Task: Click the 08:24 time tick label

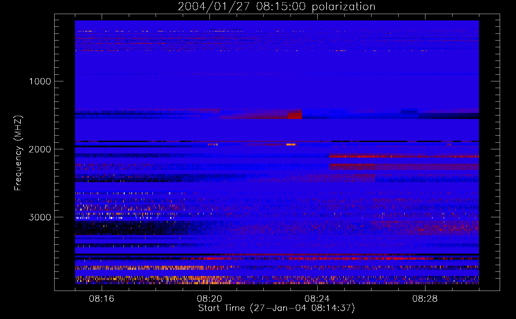Action: 317,299
